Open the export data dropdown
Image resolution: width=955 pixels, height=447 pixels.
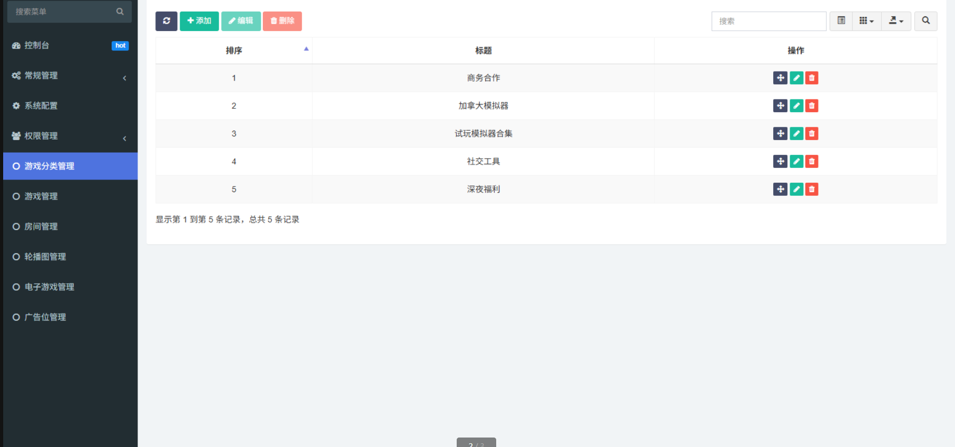coord(896,21)
